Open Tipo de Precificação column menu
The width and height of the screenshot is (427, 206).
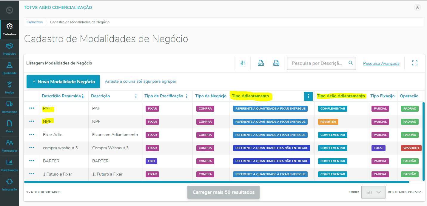[x=187, y=96]
